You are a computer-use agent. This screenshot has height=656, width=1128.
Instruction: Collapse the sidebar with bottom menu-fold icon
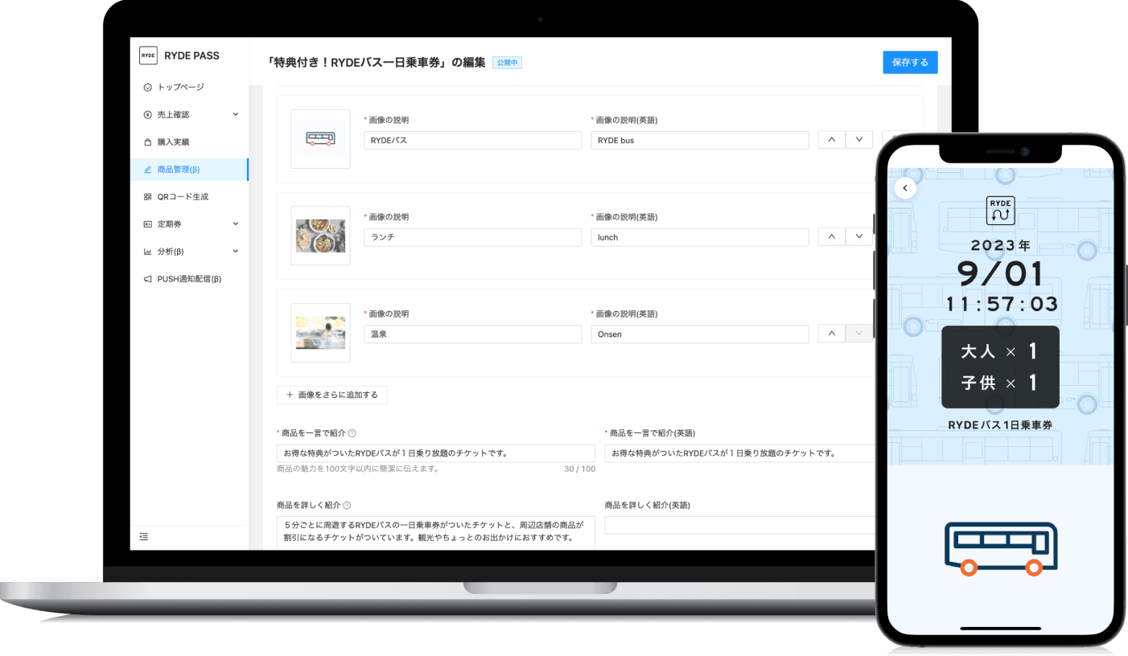(x=144, y=536)
